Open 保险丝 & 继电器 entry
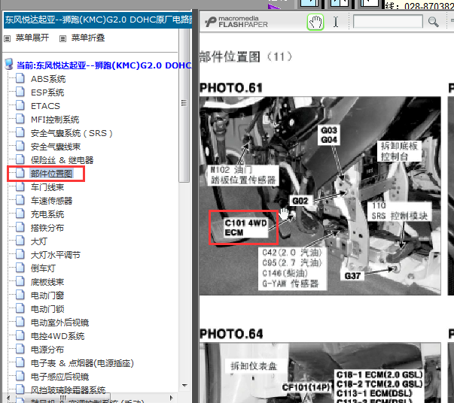Screen dimensions: 454x403 tap(62, 160)
